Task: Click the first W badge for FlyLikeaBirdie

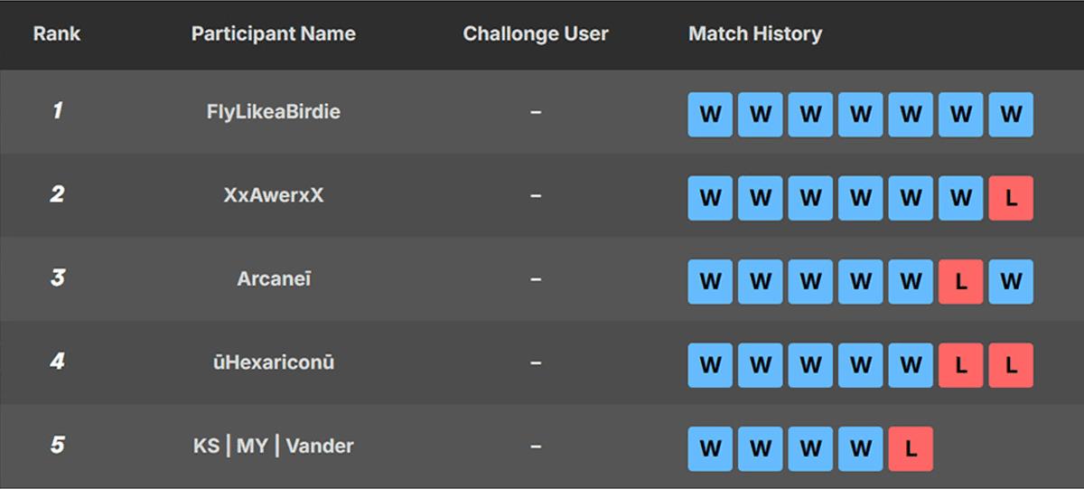Action: click(710, 115)
